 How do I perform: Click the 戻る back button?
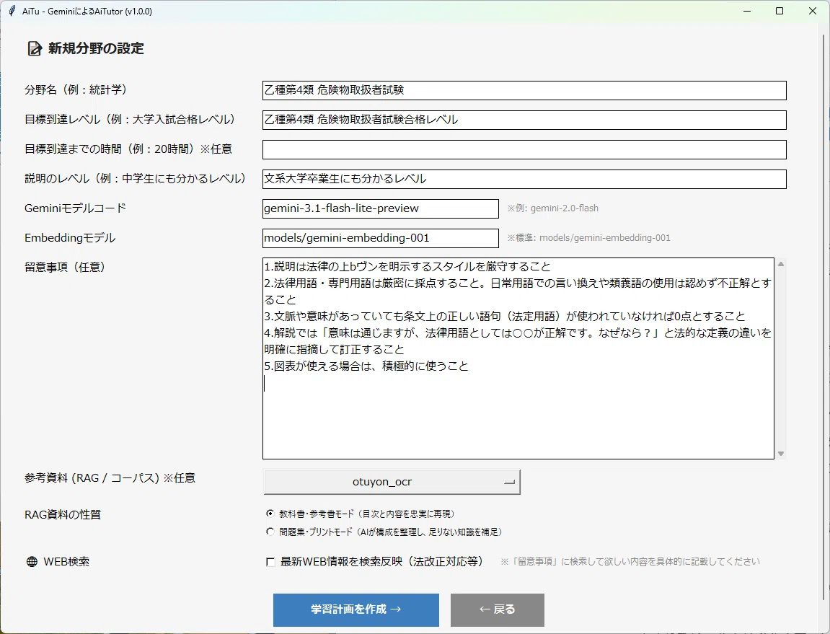(x=497, y=609)
